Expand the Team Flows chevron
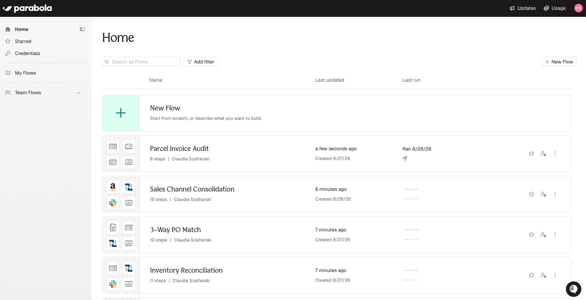 [79, 93]
